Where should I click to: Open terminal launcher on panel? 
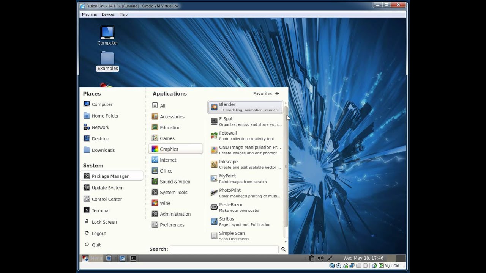point(133,258)
